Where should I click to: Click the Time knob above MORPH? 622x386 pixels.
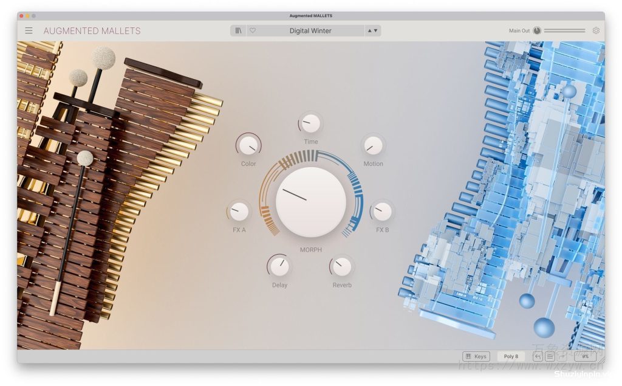pos(310,123)
